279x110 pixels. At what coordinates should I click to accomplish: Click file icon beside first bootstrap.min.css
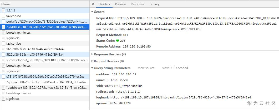click(x=3, y=32)
